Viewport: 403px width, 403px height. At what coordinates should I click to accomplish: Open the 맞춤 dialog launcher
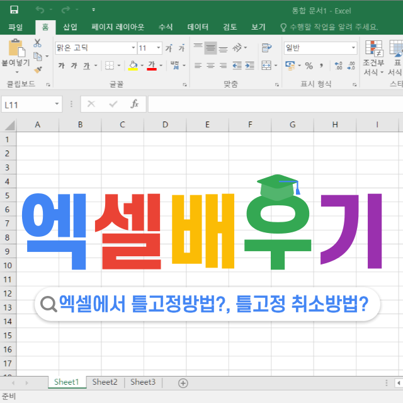click(x=277, y=84)
